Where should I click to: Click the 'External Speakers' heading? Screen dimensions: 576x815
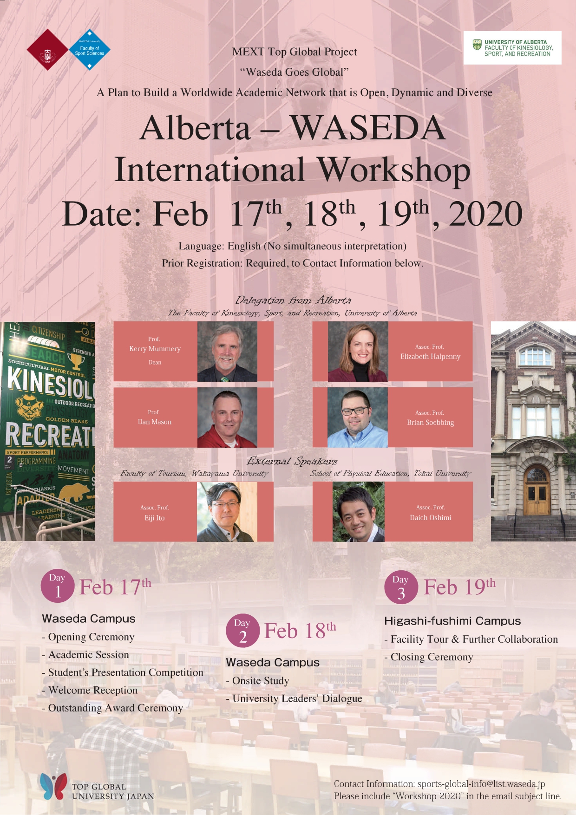tap(292, 461)
